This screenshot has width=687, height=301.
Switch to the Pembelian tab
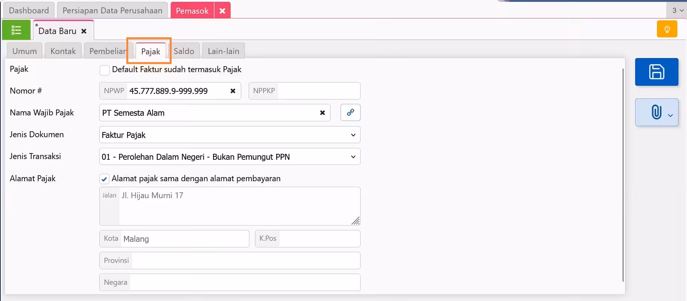[x=108, y=51]
